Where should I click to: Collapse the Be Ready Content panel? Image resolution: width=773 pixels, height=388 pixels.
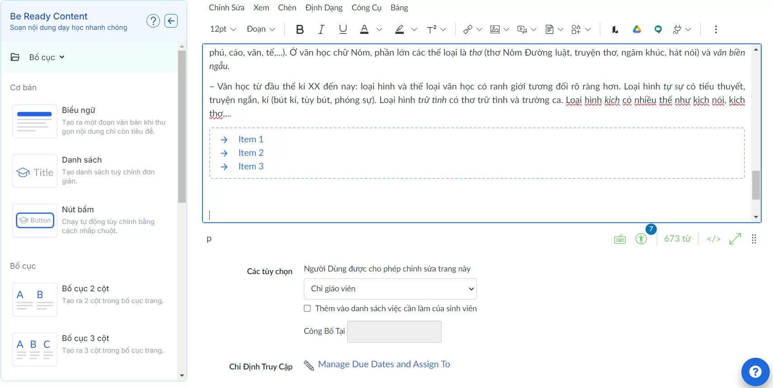[x=171, y=21]
